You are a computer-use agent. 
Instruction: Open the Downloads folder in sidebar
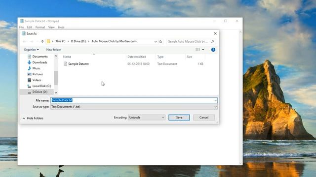[x=39, y=62]
